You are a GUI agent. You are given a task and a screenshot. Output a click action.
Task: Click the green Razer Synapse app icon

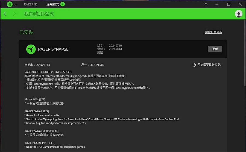(x=31, y=49)
